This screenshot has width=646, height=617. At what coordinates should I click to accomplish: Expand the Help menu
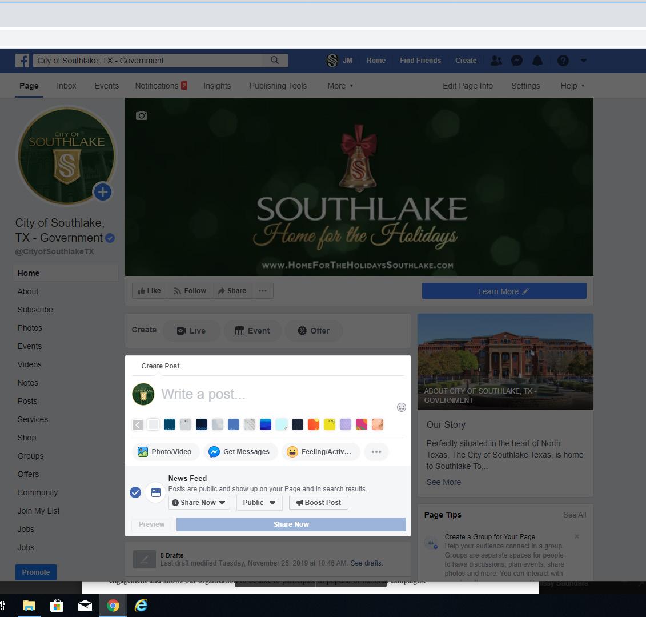(572, 86)
